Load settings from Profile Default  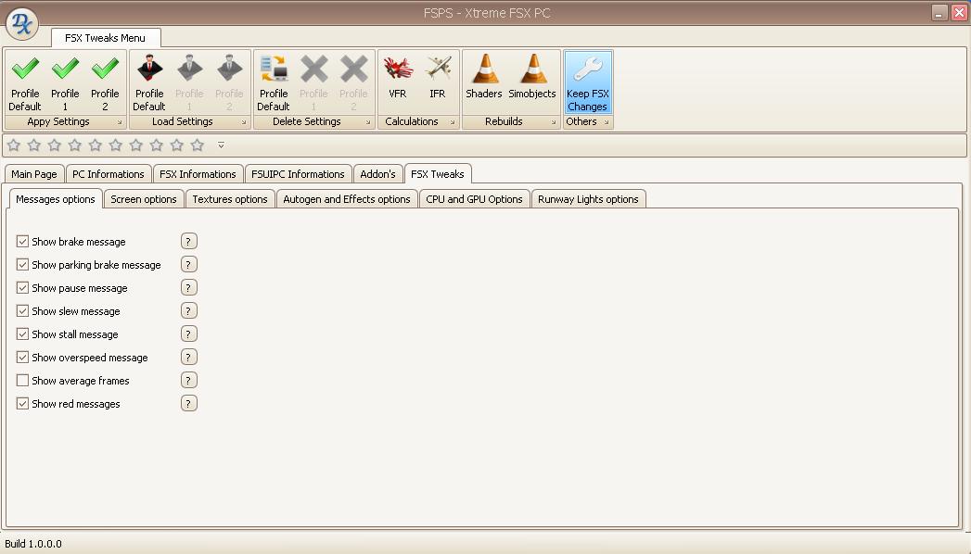(x=149, y=82)
